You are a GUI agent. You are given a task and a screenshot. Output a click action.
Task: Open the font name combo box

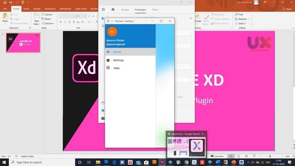pos(67,16)
